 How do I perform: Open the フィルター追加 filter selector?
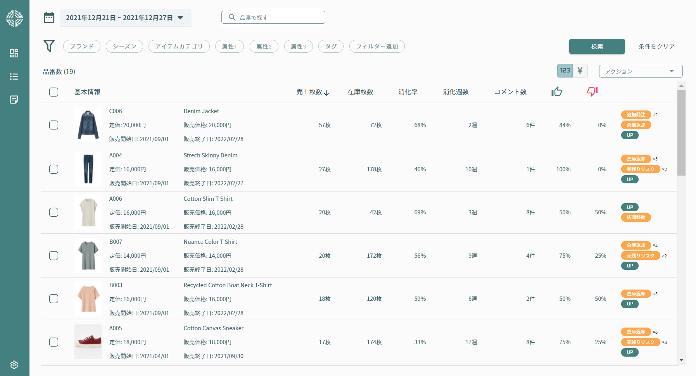pos(376,46)
